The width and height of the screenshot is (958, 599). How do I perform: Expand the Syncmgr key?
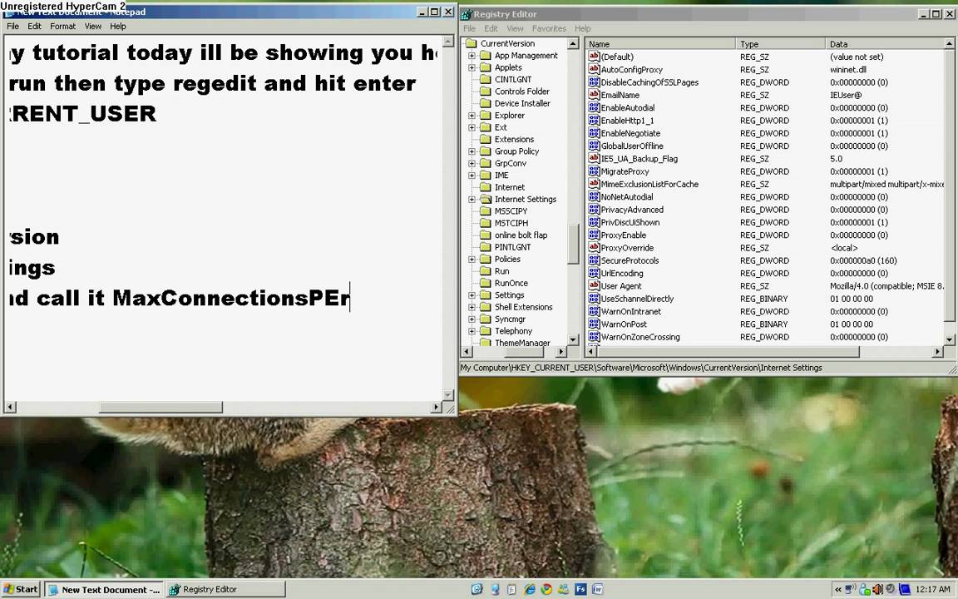[x=472, y=319]
